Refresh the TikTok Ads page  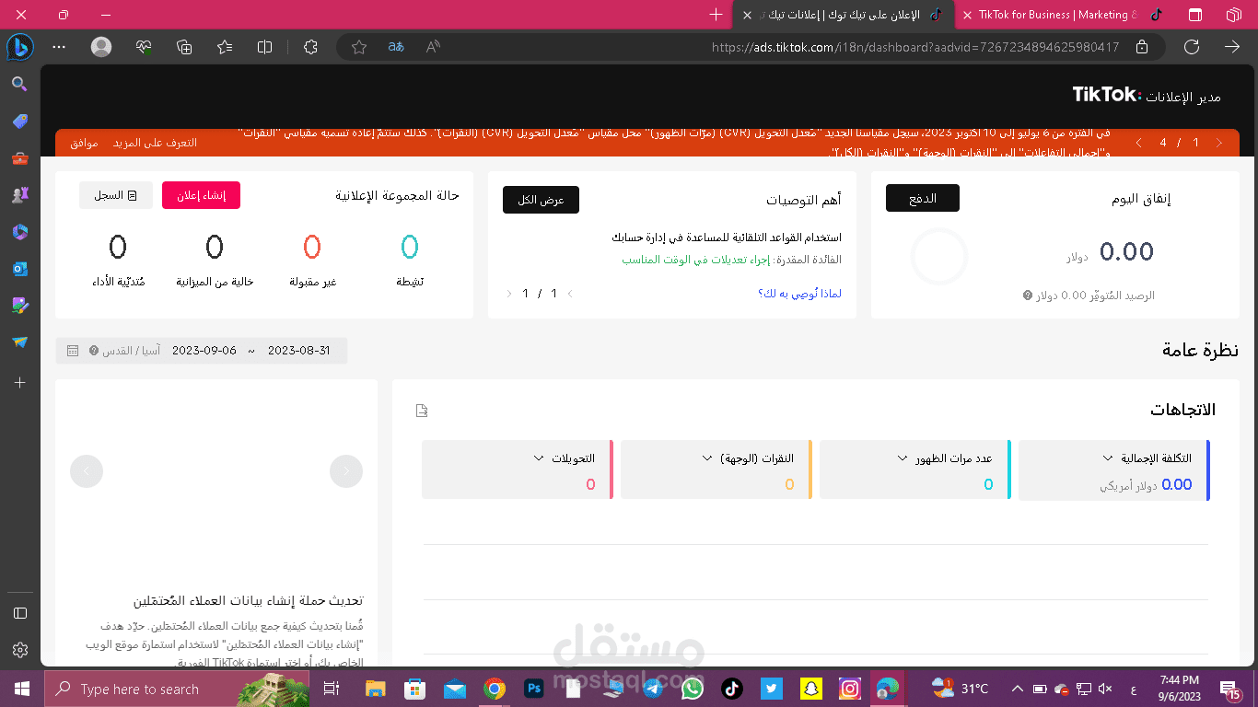[1192, 47]
